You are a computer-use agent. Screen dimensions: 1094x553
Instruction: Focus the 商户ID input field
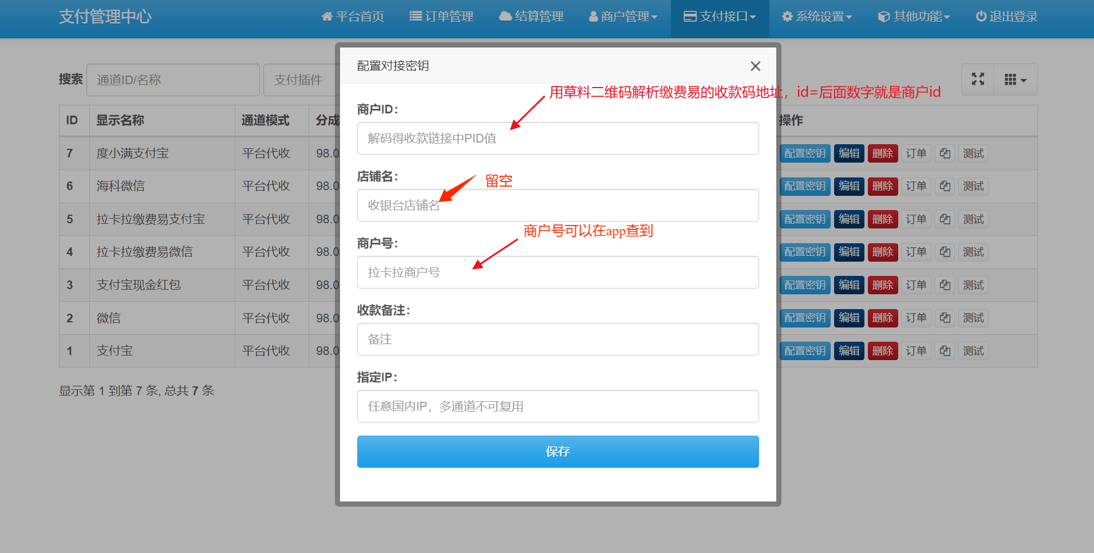(558, 138)
